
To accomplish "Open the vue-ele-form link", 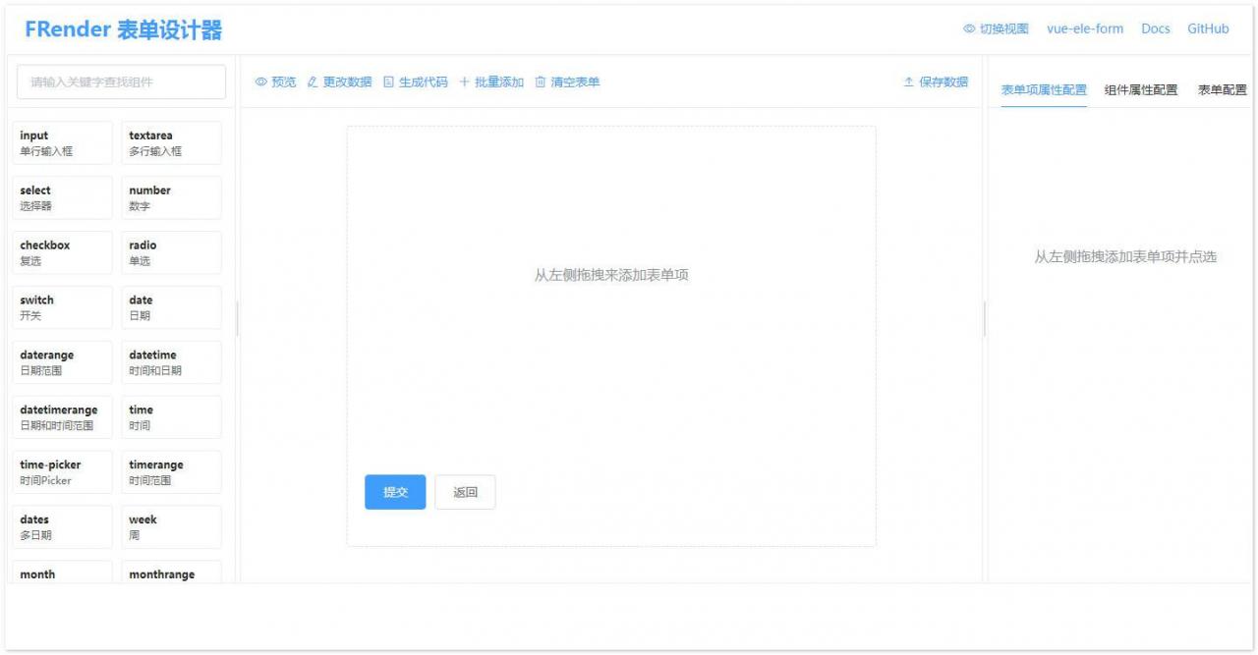I will [1085, 29].
